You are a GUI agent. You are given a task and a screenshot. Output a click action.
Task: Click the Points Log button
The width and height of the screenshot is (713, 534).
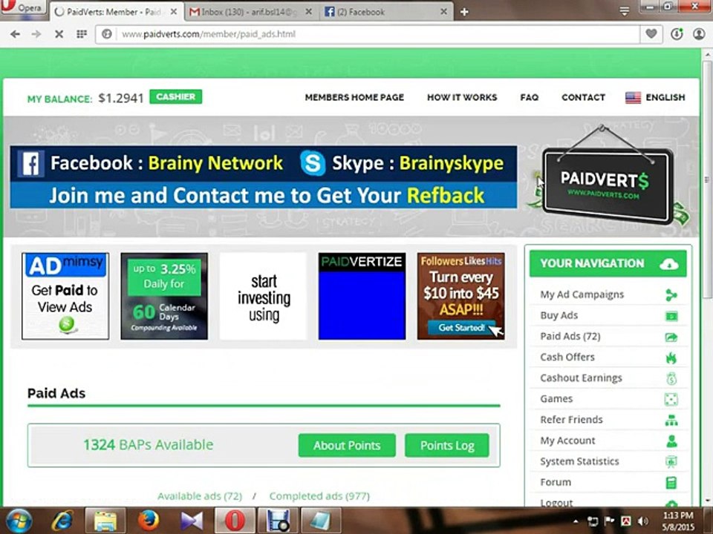pyautogui.click(x=447, y=446)
